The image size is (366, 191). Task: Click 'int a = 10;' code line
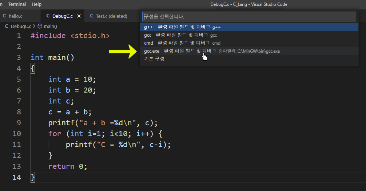pos(72,79)
